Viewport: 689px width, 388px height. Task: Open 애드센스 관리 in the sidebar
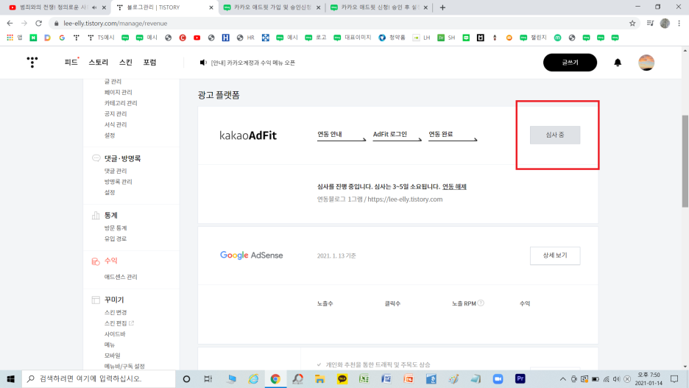(x=121, y=277)
